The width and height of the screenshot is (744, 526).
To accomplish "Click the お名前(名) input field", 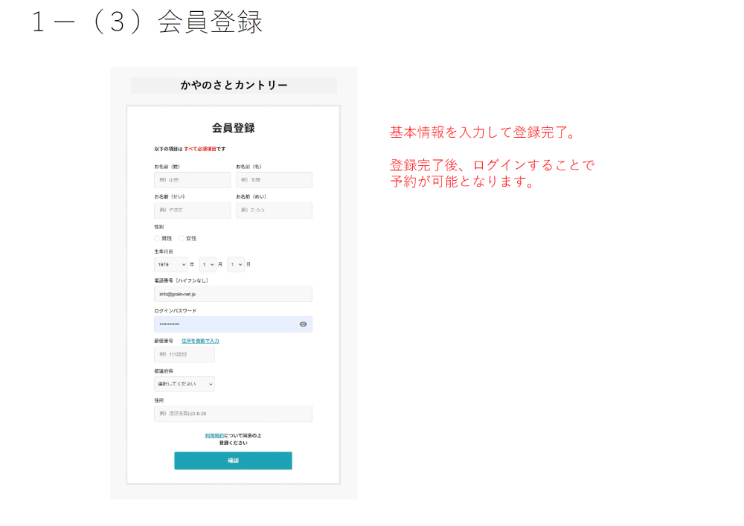I will (274, 180).
